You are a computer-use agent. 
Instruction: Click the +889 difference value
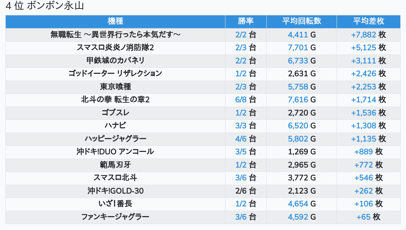364,152
